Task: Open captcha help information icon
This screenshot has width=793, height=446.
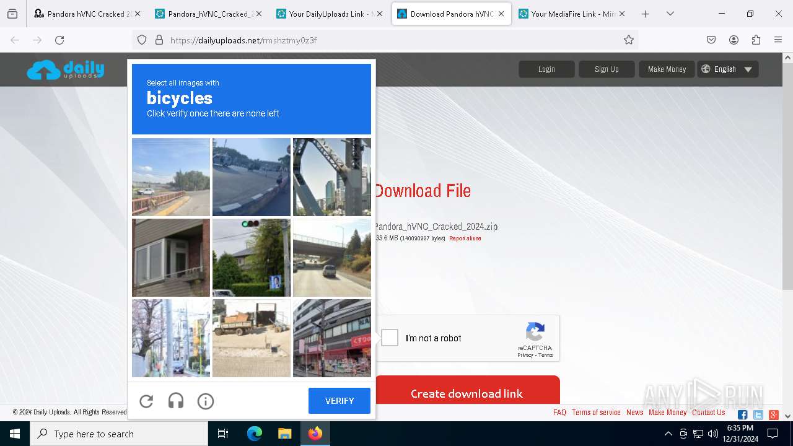Action: [x=206, y=401]
